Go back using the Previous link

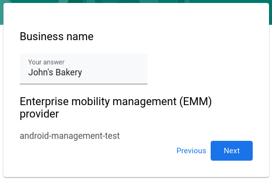point(191,151)
